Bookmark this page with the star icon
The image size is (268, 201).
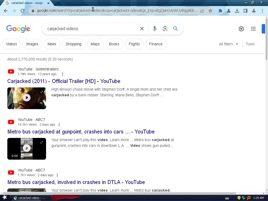210,11
